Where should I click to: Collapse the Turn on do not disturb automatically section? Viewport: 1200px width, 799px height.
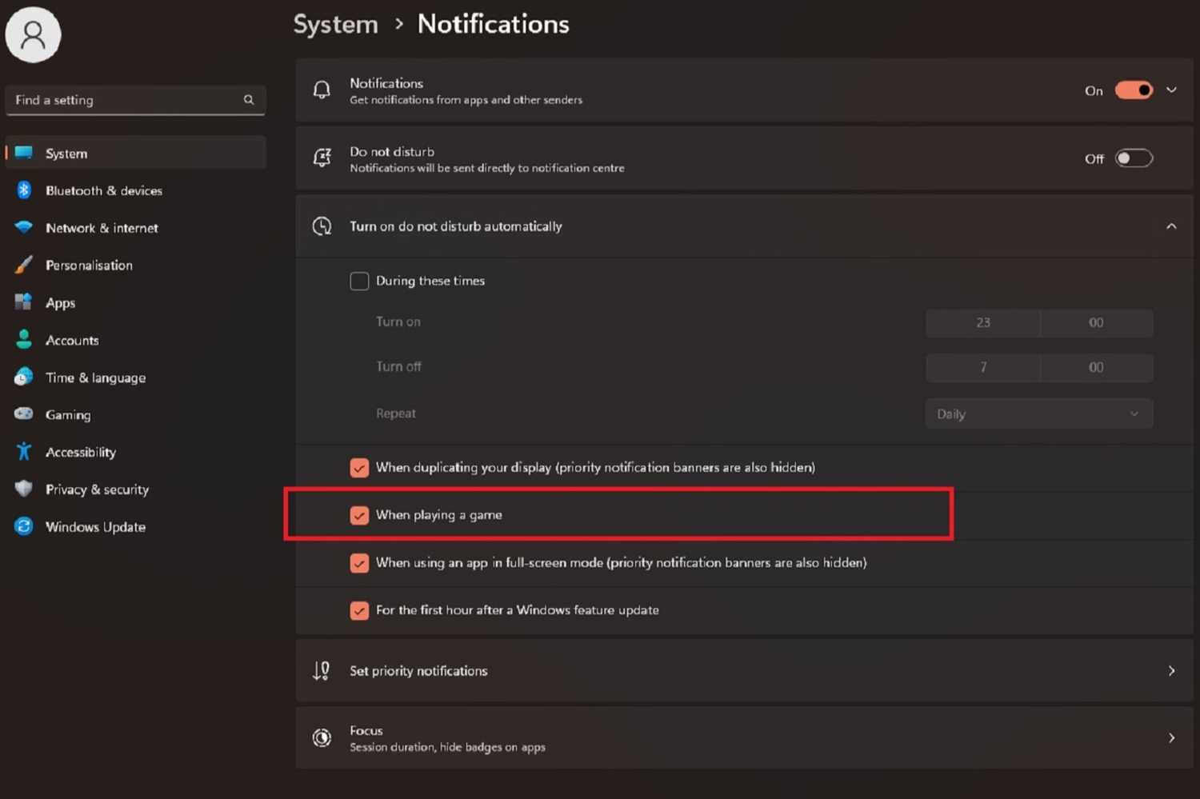click(1170, 226)
